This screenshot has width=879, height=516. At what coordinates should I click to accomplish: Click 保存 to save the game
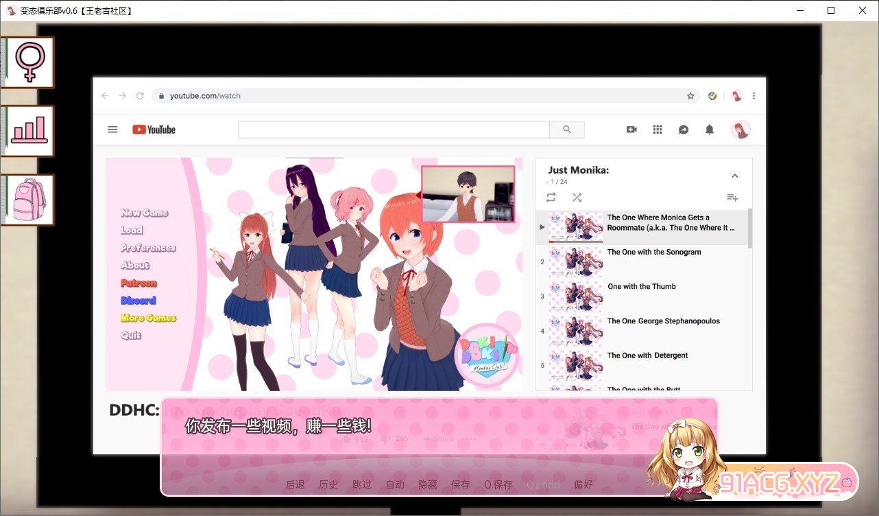[461, 484]
